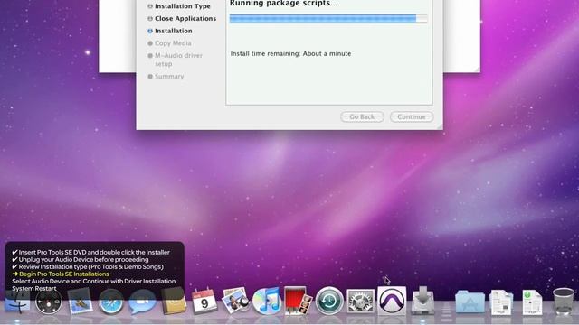Image resolution: width=579 pixels, height=325 pixels.
Task: Open the Documents stack in the Dock
Action: [x=501, y=302]
